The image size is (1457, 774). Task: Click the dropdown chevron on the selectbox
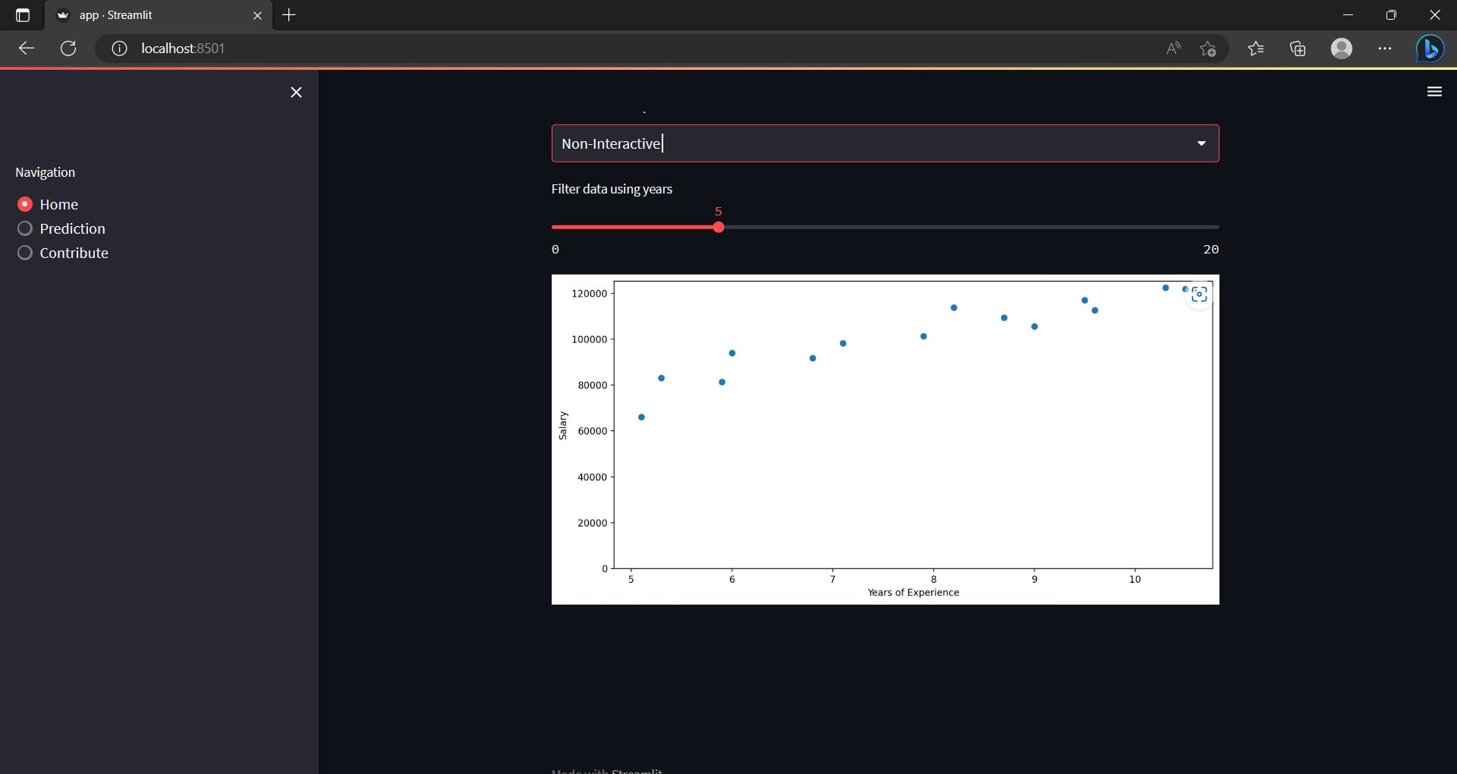coord(1201,143)
